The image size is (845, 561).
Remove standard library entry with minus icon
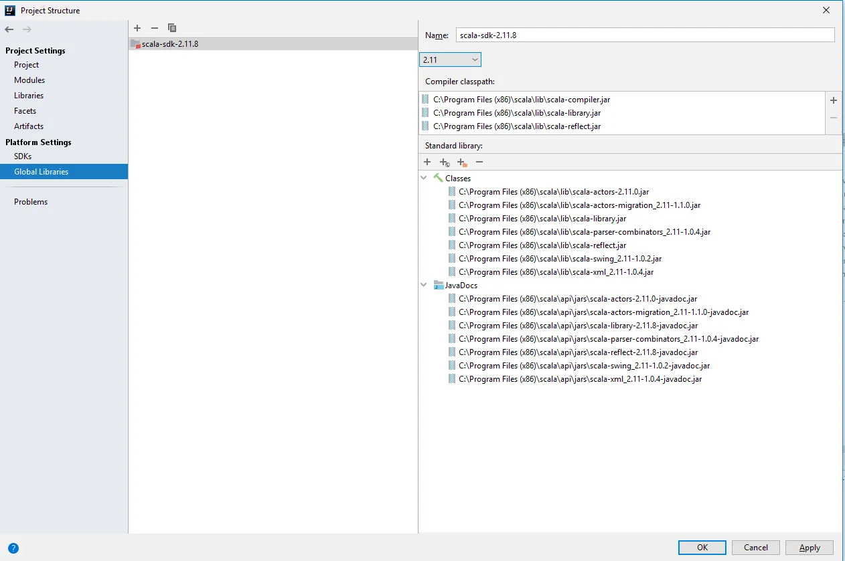479,162
